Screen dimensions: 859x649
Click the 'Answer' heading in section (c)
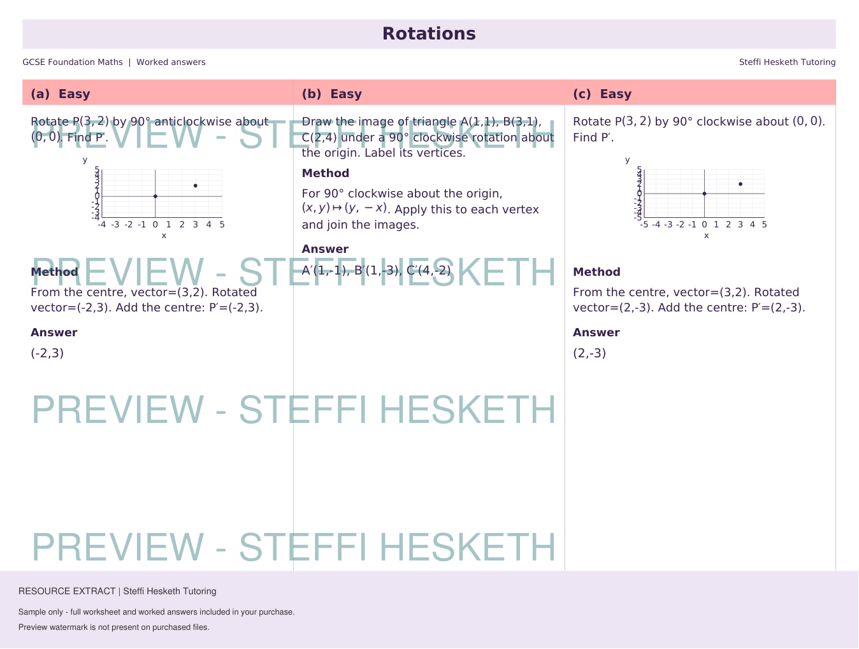pos(596,332)
